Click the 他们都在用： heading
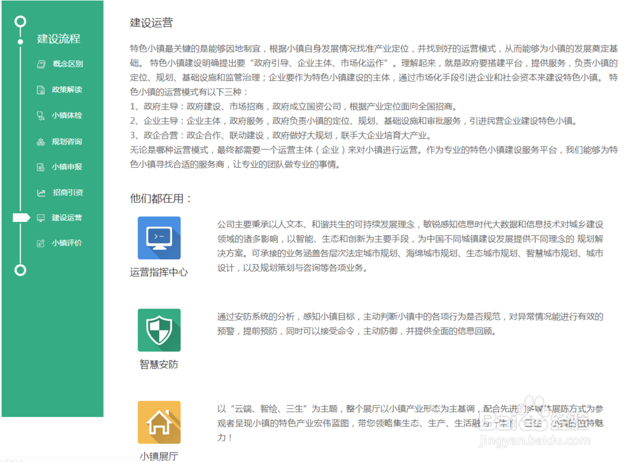 point(160,198)
